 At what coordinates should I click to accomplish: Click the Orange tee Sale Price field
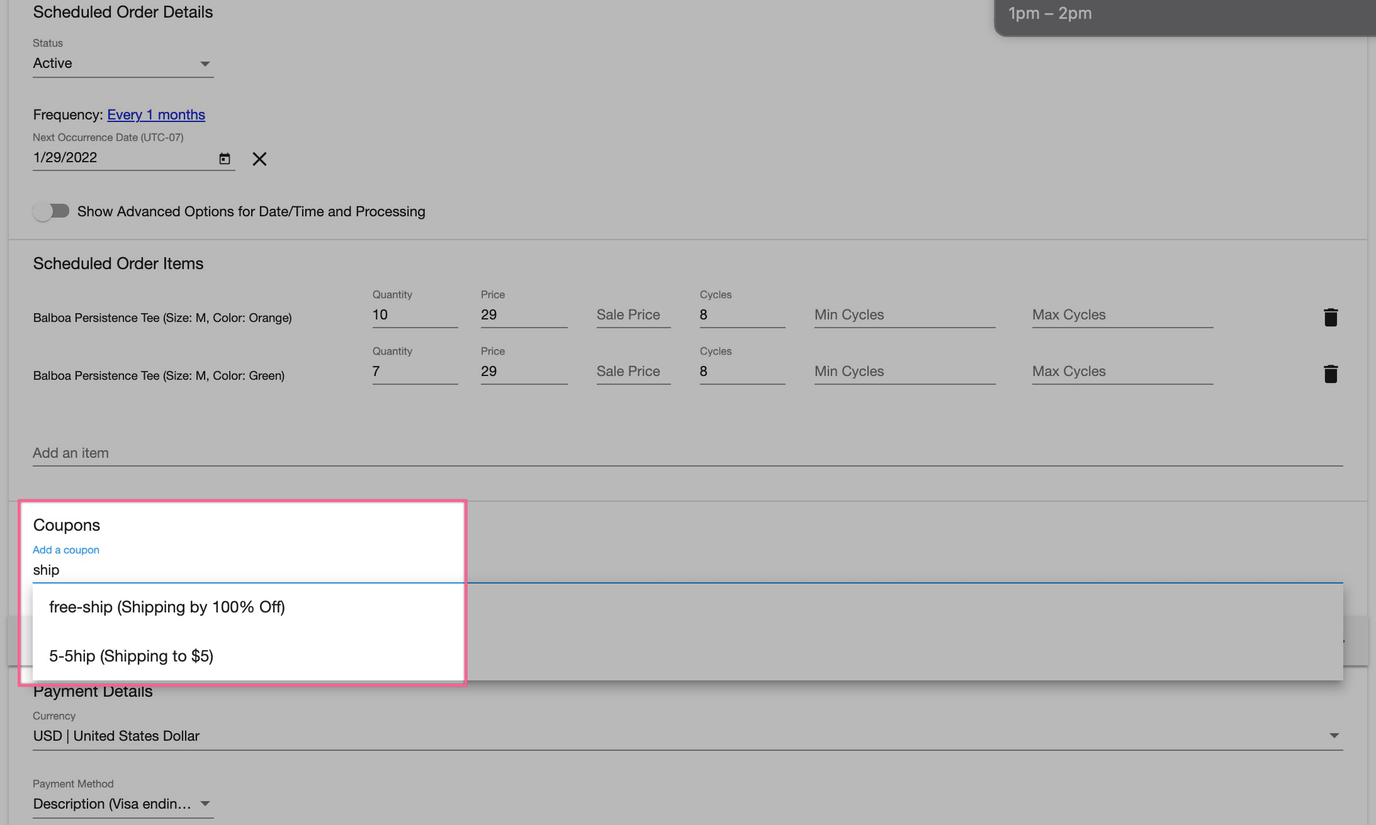[x=633, y=314]
